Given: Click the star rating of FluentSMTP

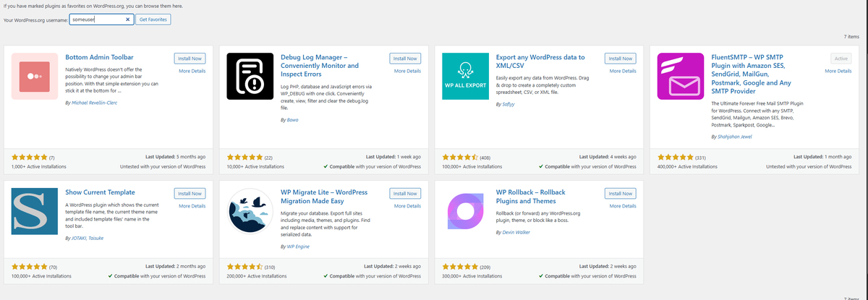Looking at the screenshot, I should (675, 157).
